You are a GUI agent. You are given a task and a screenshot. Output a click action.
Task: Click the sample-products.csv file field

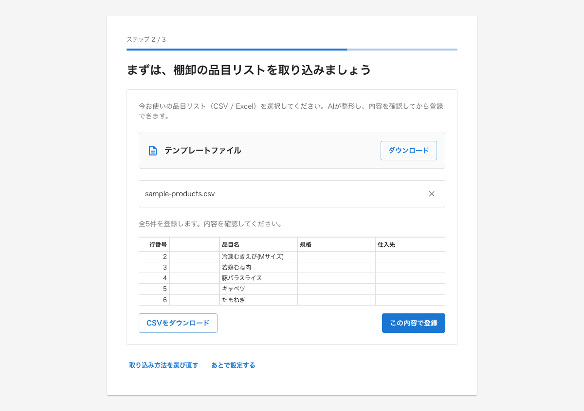(292, 194)
